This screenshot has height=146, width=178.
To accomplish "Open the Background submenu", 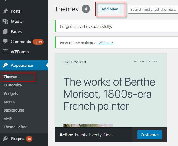I will tap(14, 110).
